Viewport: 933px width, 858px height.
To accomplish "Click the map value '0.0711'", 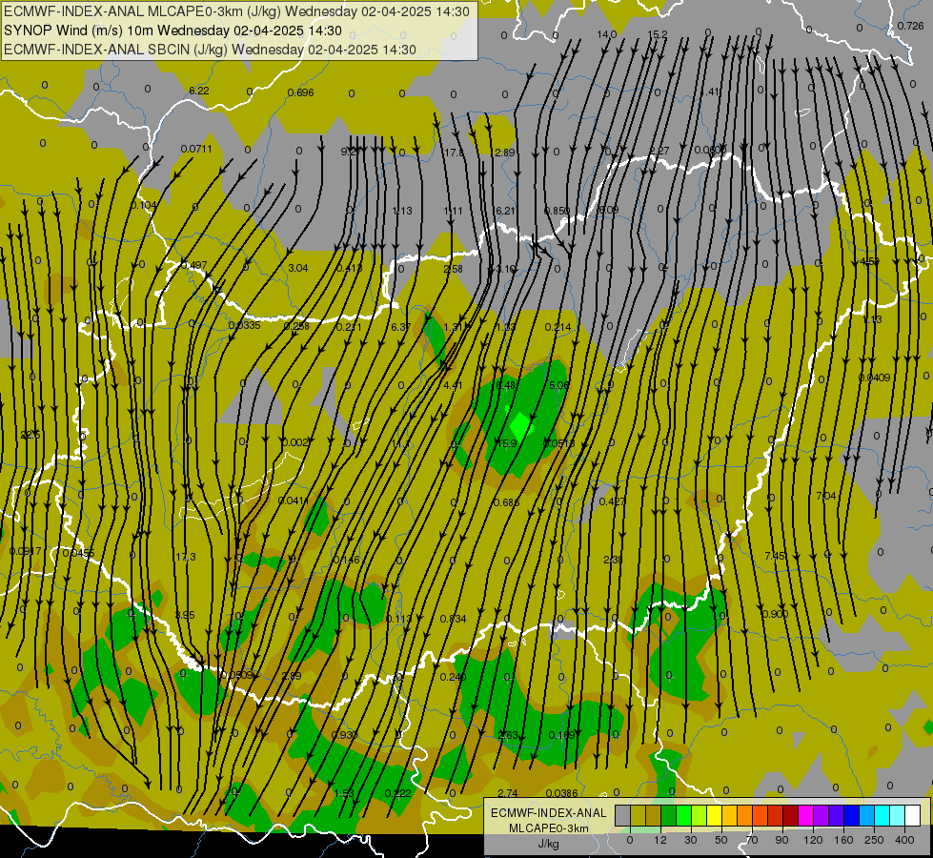I will [196, 149].
